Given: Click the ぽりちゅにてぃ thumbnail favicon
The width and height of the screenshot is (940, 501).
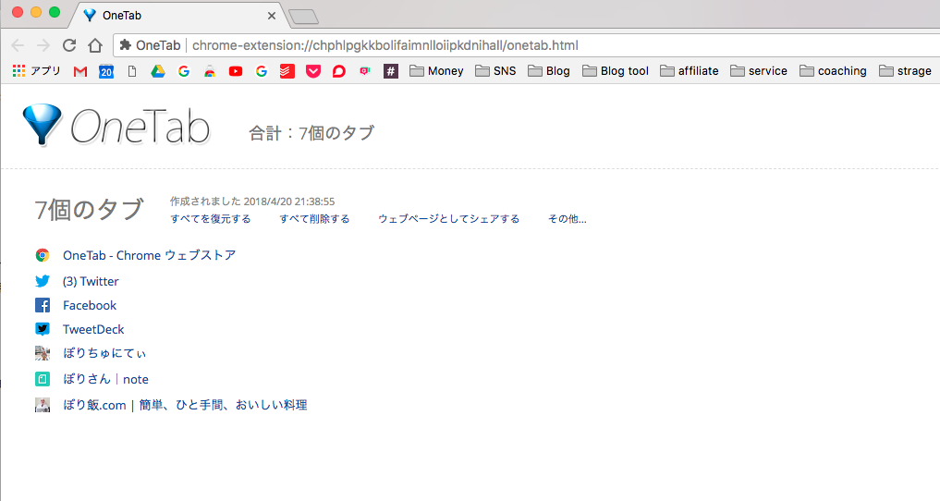Looking at the screenshot, I should click(x=43, y=353).
